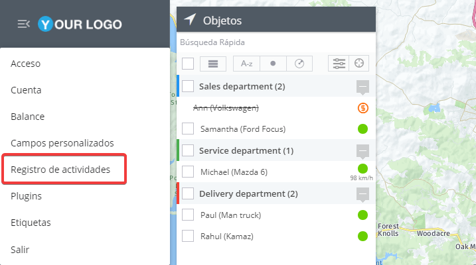Screen dimensions: 476x265
Task: Click the list view icon in the Objects toolbar
Action: click(x=213, y=64)
